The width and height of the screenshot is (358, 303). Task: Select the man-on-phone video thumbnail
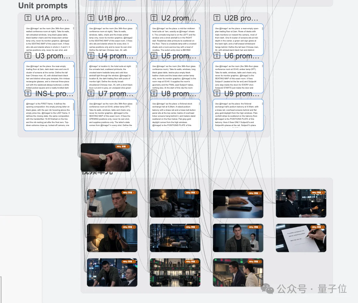pyautogui.click(x=112, y=238)
